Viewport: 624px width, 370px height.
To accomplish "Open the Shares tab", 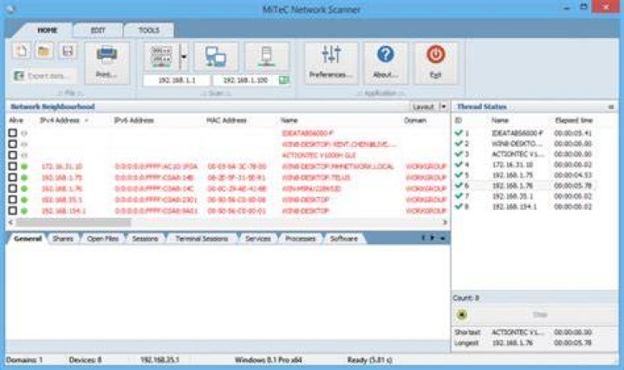I will (x=63, y=239).
